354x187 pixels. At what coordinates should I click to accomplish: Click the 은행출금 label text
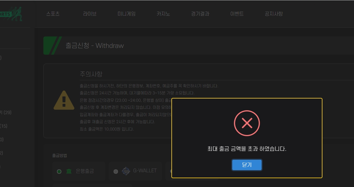pyautogui.click(x=85, y=171)
